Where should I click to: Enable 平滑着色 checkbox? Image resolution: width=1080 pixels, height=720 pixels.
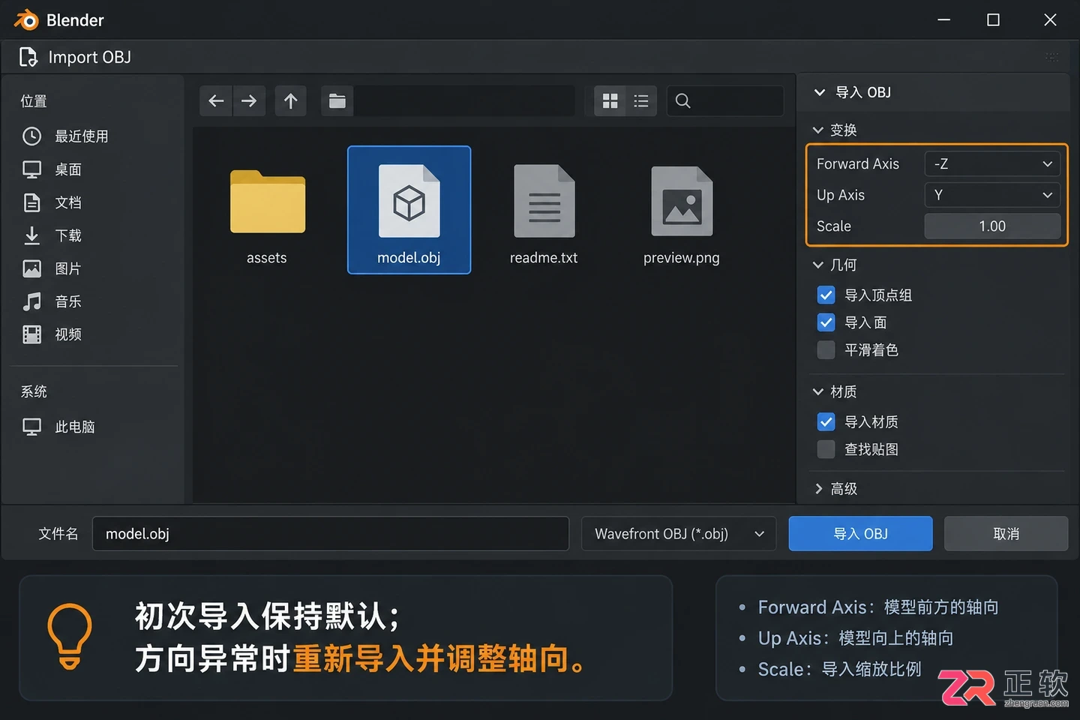coord(826,349)
